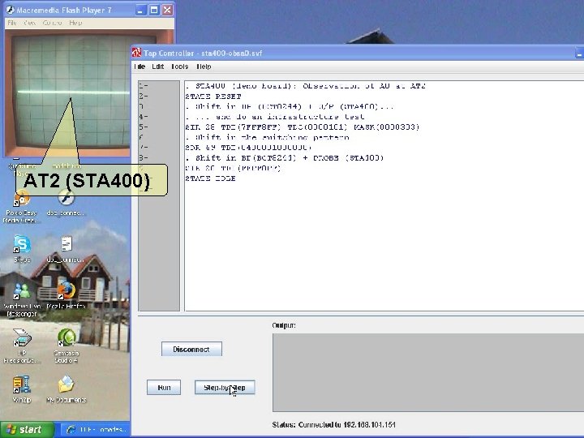Open Help menu in Tap Controller
The height and width of the screenshot is (438, 584).
pos(204,67)
